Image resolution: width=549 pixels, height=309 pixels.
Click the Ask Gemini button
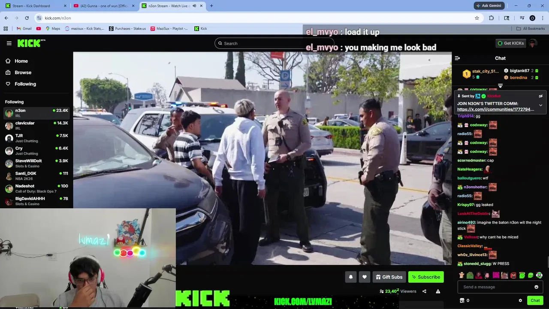[489, 6]
